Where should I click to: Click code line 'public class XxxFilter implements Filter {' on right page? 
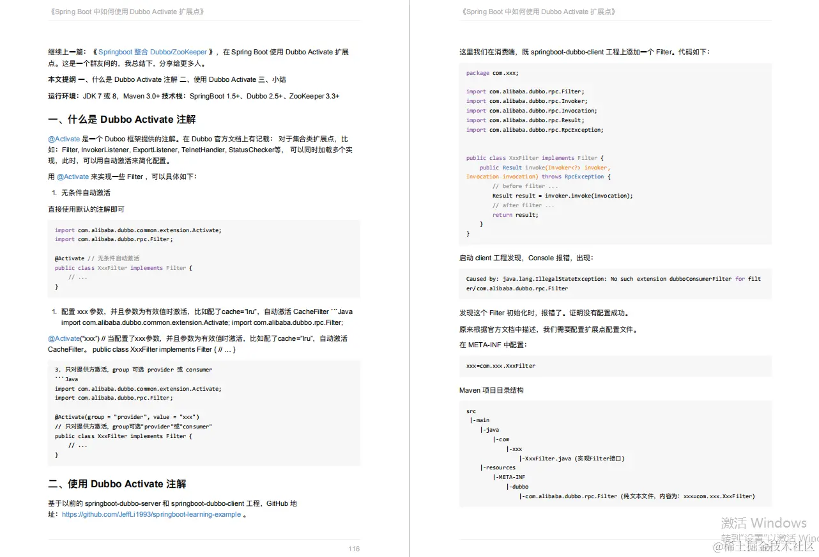point(535,158)
